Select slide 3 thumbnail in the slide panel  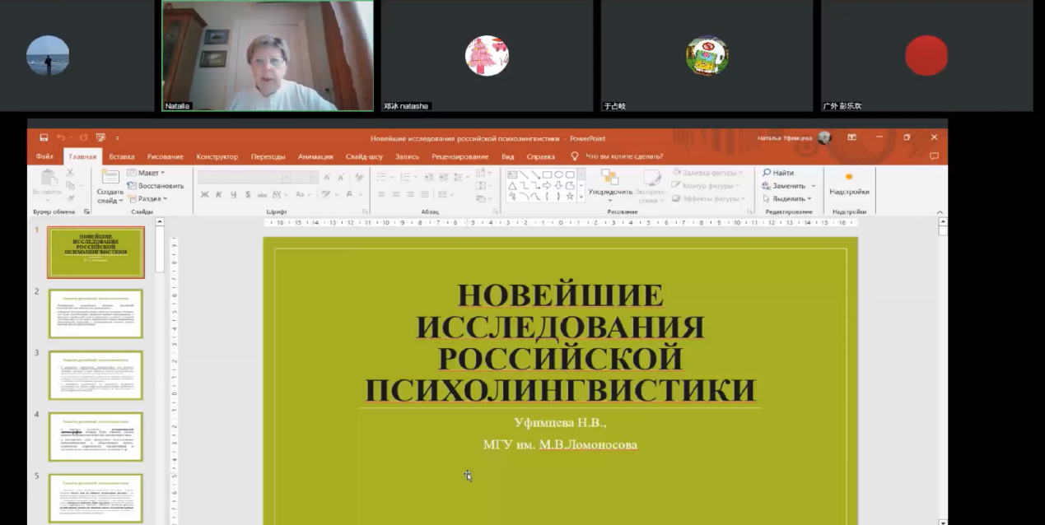(x=96, y=375)
